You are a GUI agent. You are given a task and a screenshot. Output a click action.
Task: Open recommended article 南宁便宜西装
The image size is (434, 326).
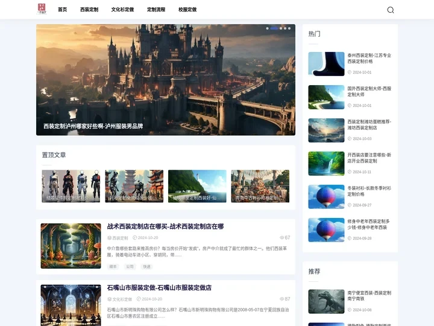click(370, 296)
